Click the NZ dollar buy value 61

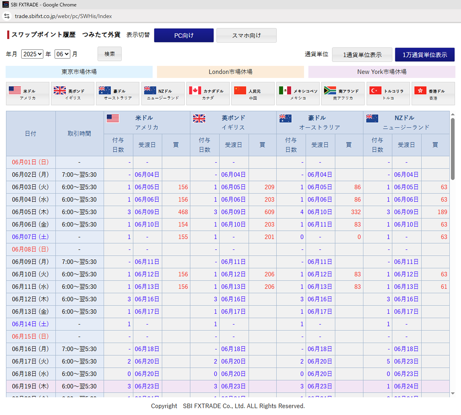coord(444,287)
